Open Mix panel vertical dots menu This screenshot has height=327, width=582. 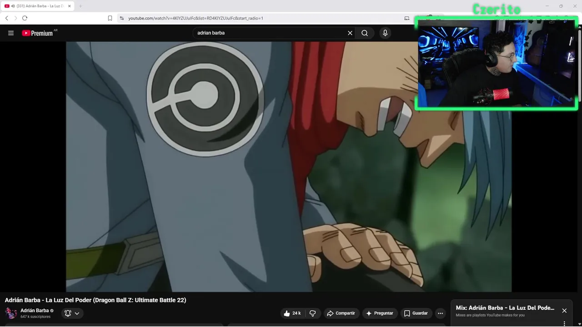[x=564, y=324]
